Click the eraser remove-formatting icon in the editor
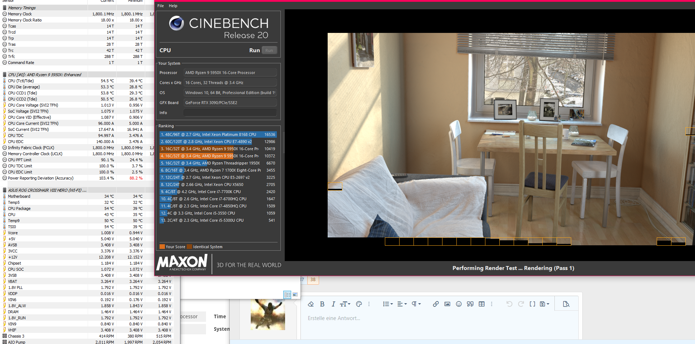The width and height of the screenshot is (695, 344). click(x=310, y=304)
